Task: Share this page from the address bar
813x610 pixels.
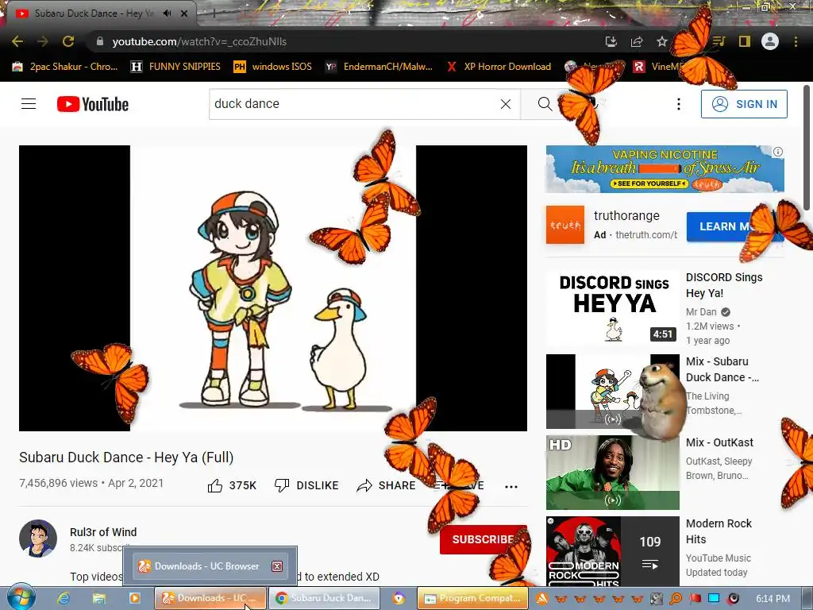Action: (x=637, y=41)
